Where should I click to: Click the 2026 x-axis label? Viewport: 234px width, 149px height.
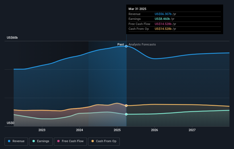click(154, 130)
